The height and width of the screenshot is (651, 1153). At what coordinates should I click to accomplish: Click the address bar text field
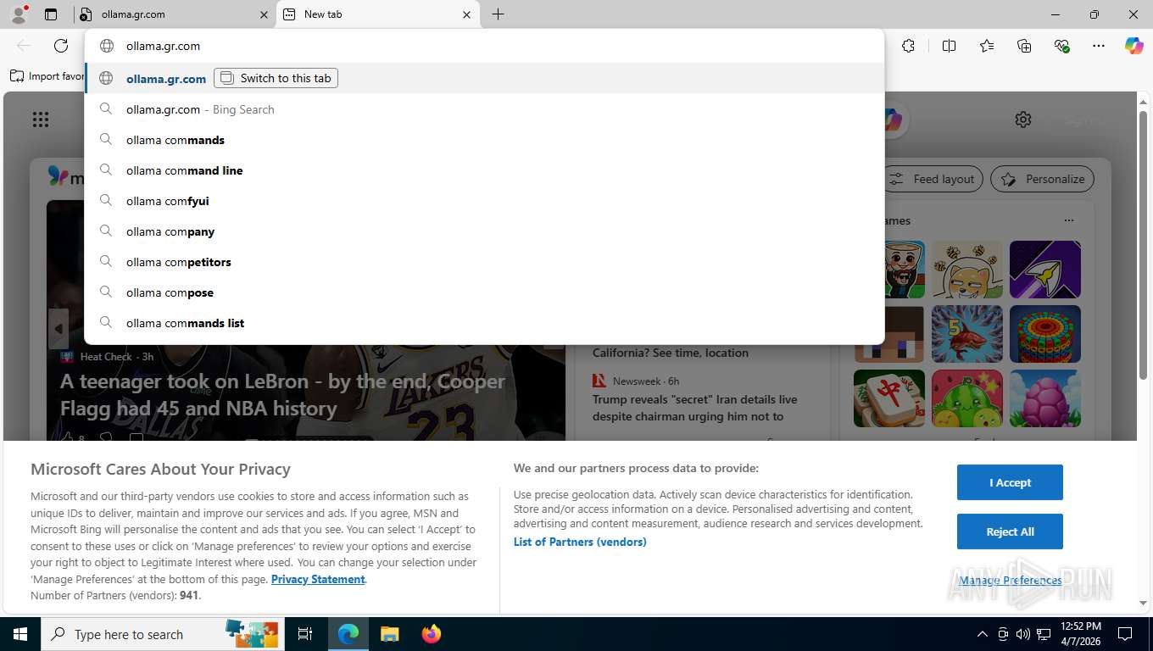pos(483,46)
